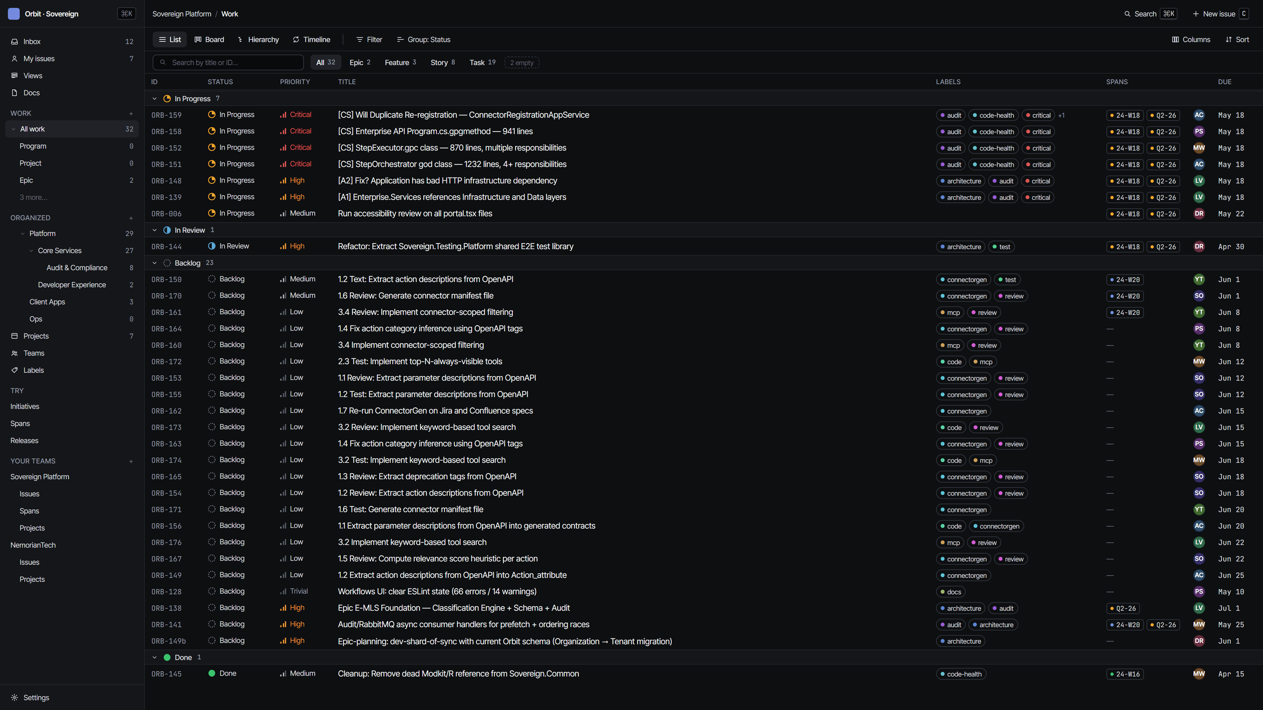Collapse the Backlog group
This screenshot has width=1263, height=710.
155,263
